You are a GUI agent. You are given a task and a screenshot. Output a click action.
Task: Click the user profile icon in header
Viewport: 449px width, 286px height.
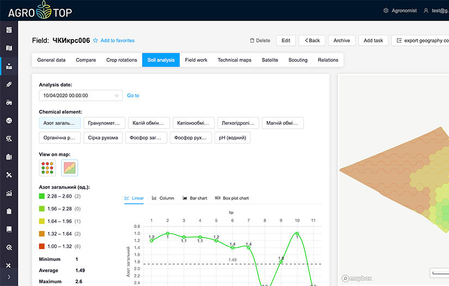[426, 10]
